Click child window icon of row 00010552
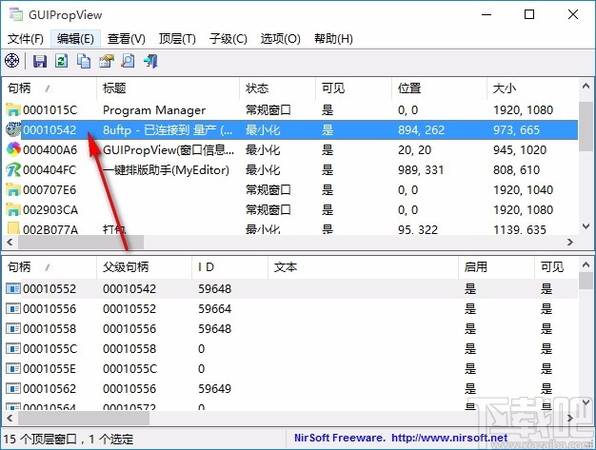This screenshot has height=450, width=596. (13, 288)
